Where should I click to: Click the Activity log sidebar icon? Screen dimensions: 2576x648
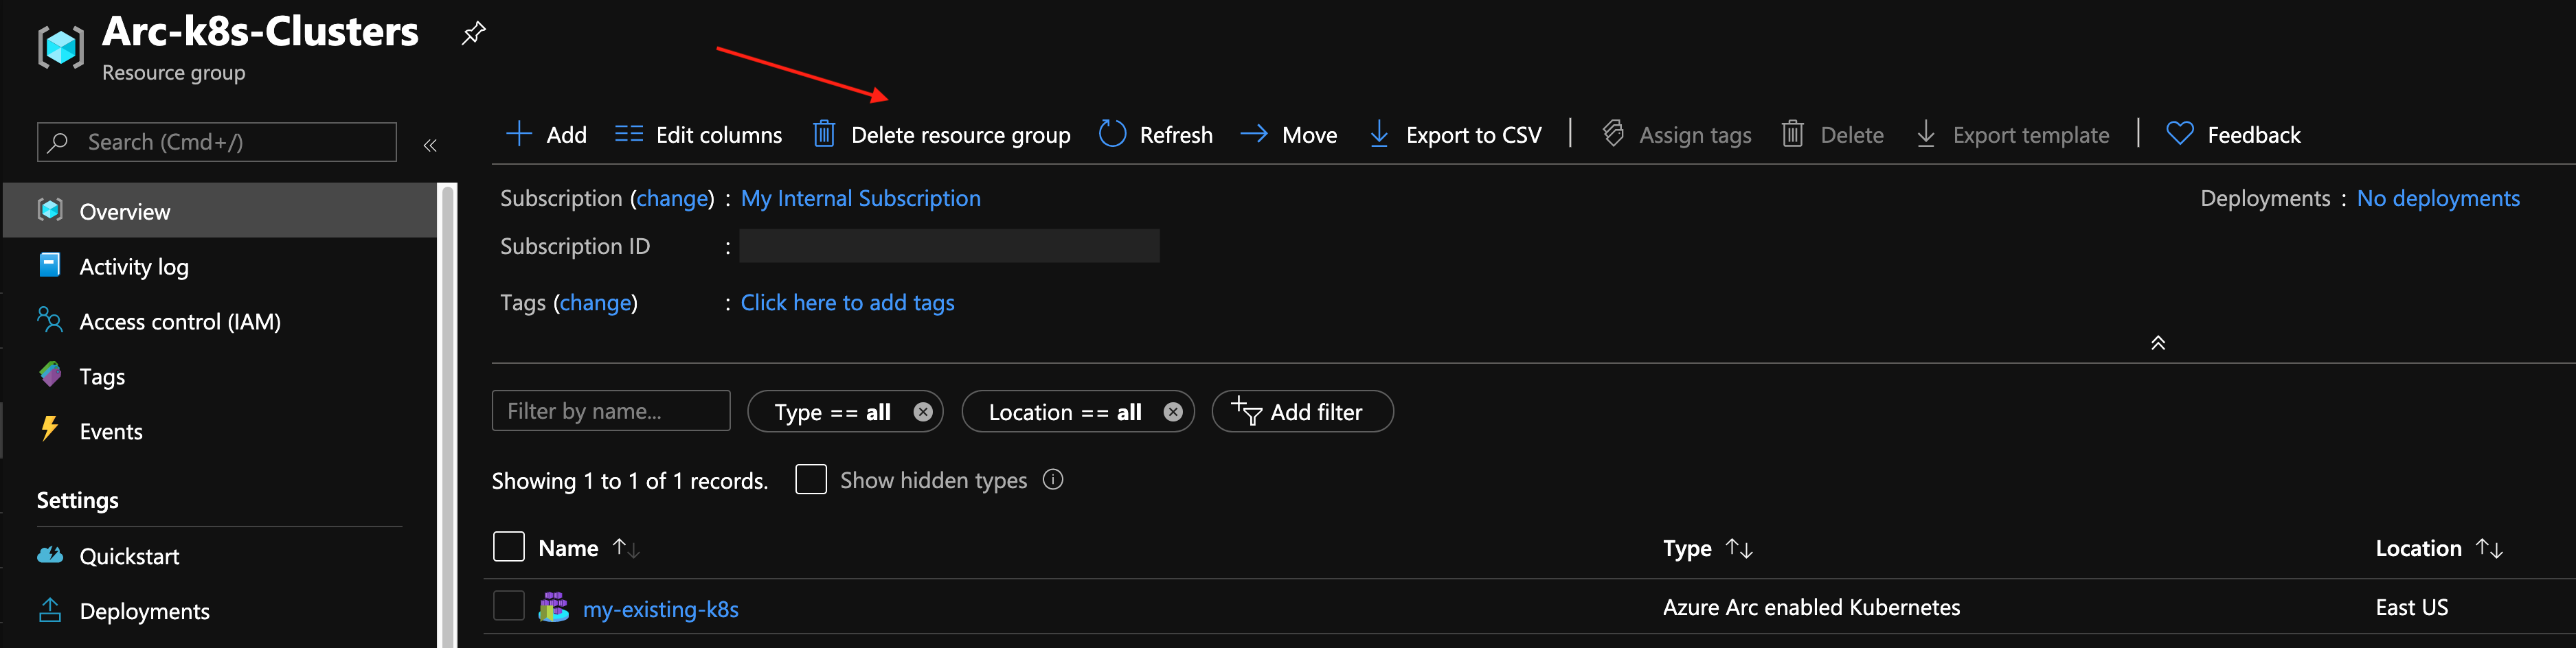[x=49, y=265]
